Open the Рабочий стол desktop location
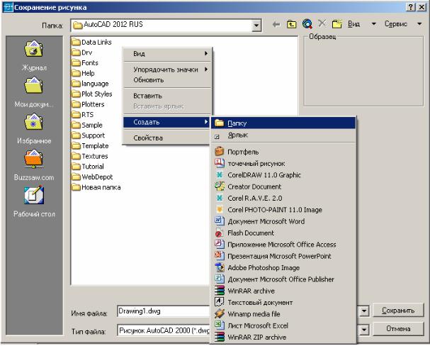This screenshot has height=346, width=430. point(34,201)
